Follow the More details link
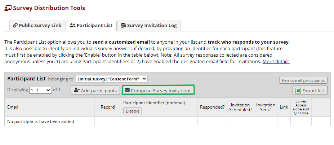The height and width of the screenshot is (145, 334). click(276, 62)
